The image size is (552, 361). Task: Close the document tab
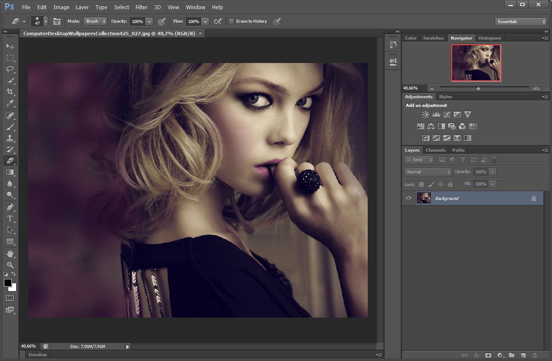click(200, 33)
